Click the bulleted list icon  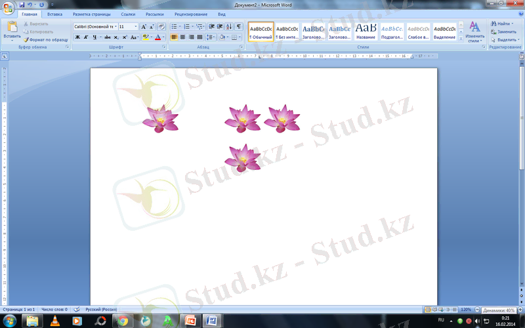pyautogui.click(x=174, y=27)
